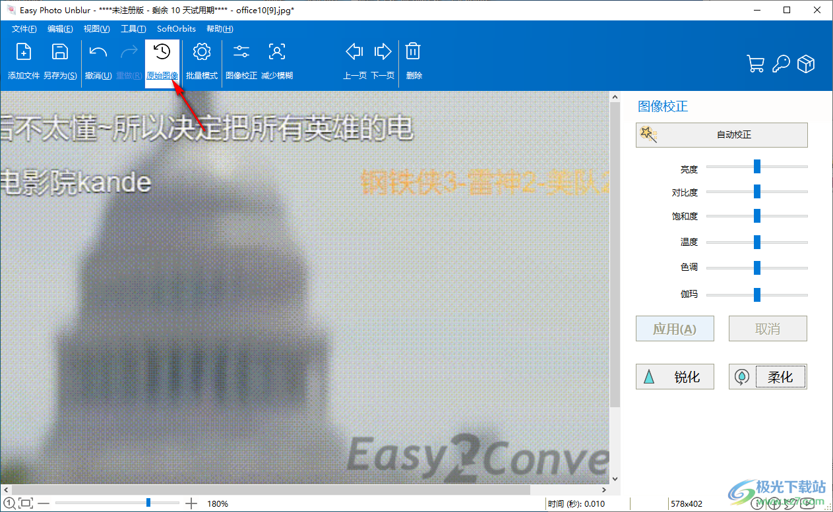This screenshot has height=512, width=833.
Task: Click horizontal scrollbar left arrow
Action: click(x=5, y=490)
